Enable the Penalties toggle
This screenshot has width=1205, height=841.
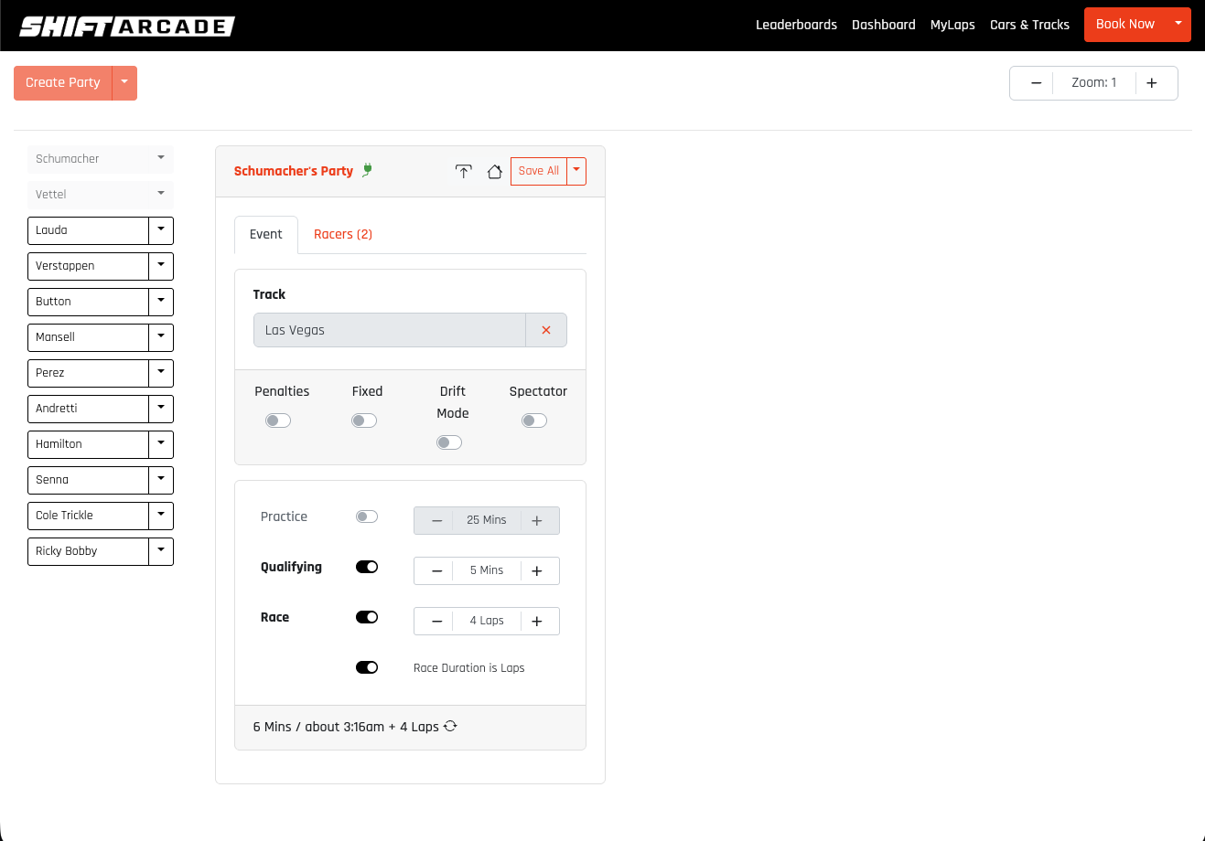click(x=278, y=420)
